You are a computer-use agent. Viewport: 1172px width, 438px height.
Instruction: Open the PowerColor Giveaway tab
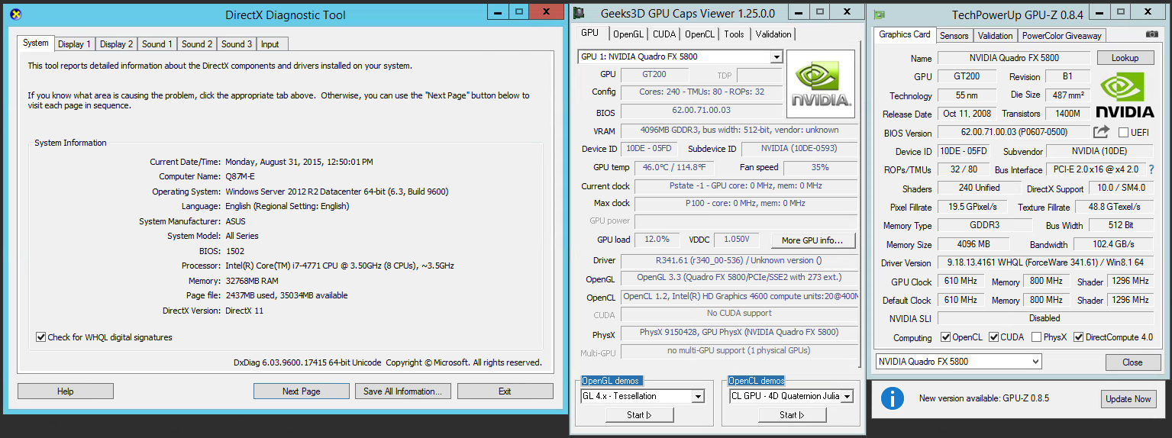pyautogui.click(x=1062, y=36)
